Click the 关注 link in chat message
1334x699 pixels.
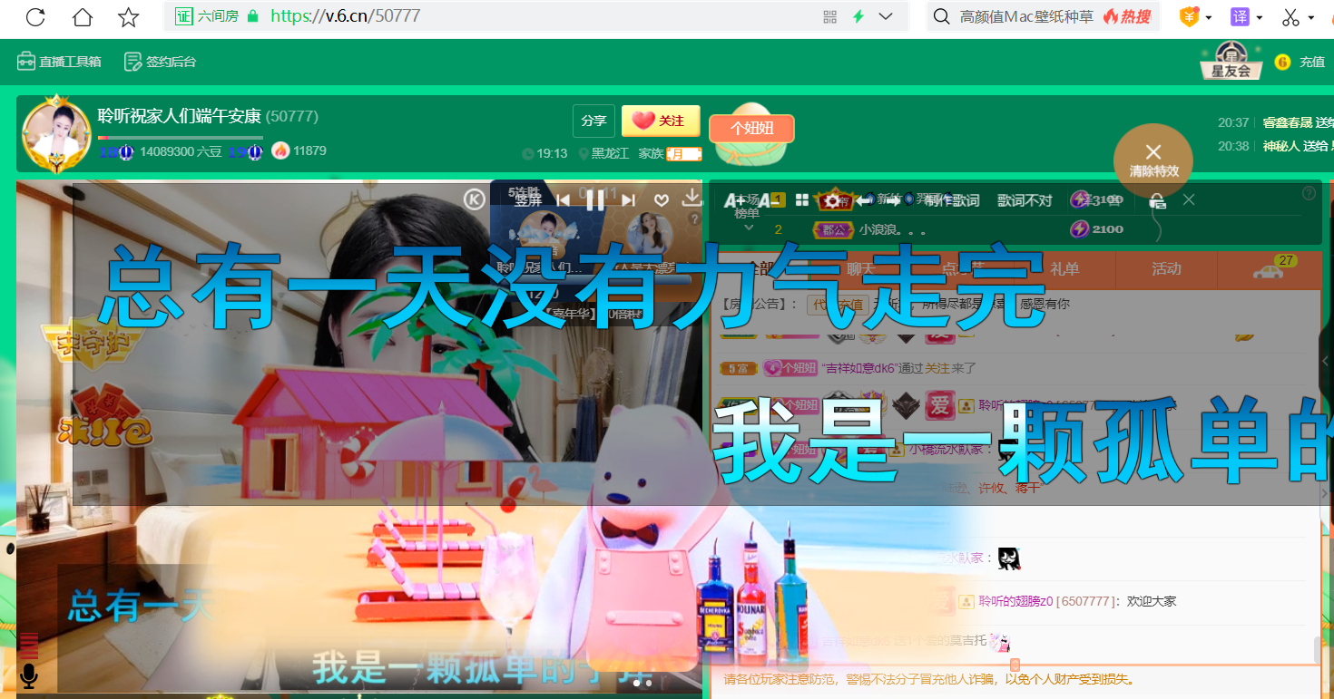tap(937, 368)
